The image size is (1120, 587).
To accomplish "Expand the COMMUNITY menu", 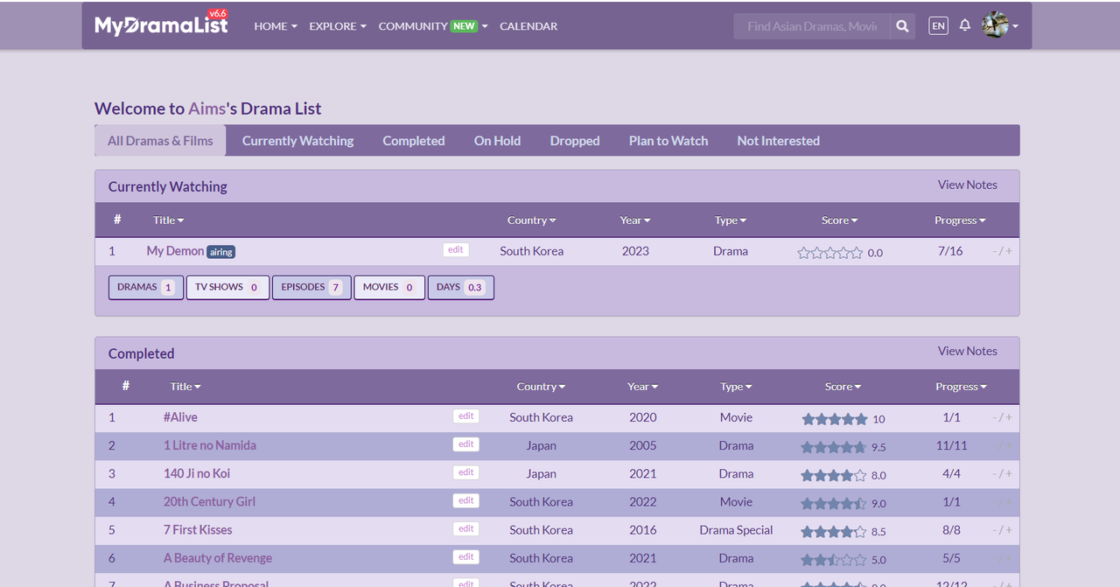I will 433,26.
